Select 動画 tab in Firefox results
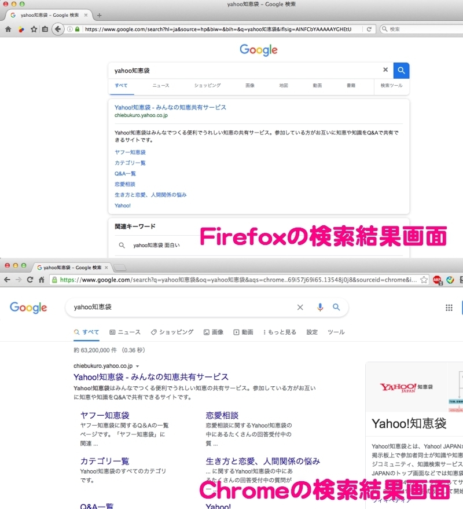The image size is (463, 509). 317,85
